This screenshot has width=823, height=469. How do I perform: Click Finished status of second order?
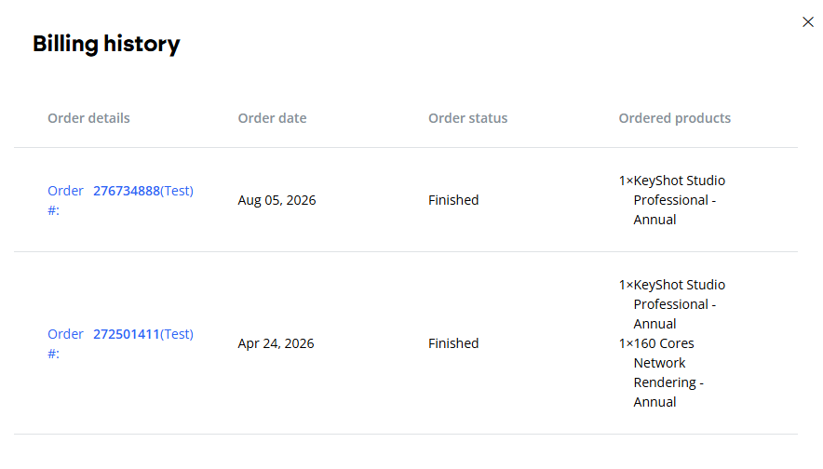click(x=453, y=343)
